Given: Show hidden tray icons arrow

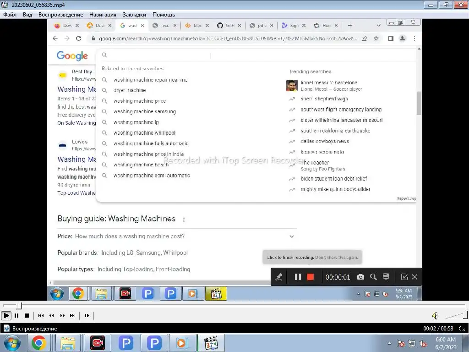Looking at the screenshot, I should pos(389,343).
